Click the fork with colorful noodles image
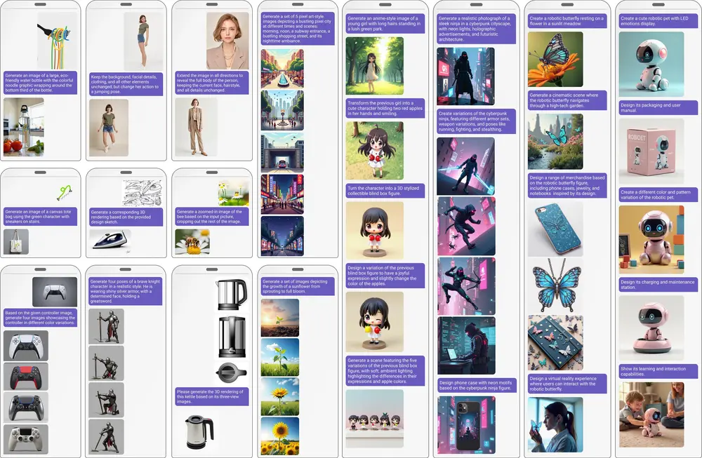 pos(57,41)
